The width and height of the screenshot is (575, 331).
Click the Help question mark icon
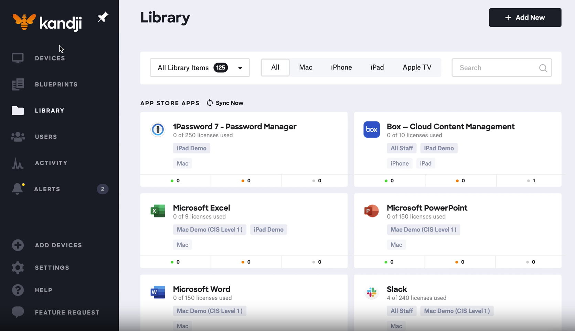[x=18, y=290]
